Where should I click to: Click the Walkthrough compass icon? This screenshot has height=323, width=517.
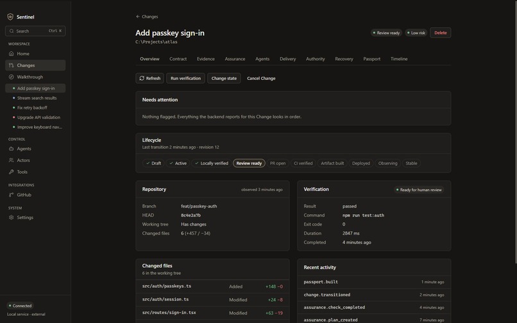(11, 77)
